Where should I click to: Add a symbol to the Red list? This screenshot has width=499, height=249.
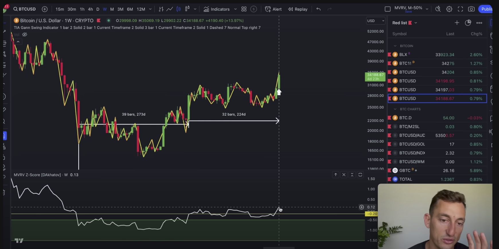pyautogui.click(x=457, y=23)
